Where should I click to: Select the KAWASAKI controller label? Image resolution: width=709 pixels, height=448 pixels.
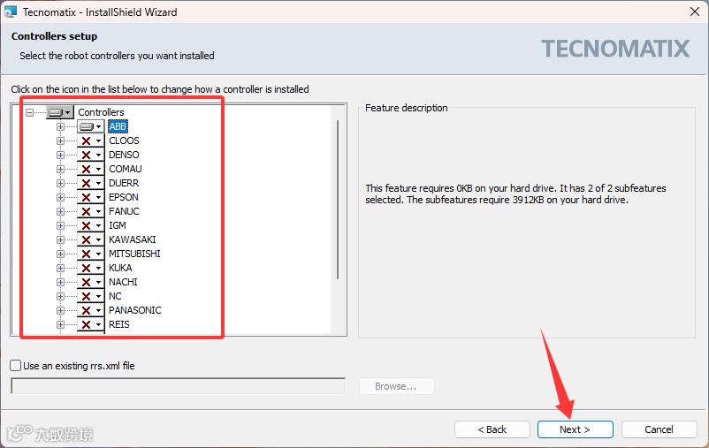(x=133, y=239)
